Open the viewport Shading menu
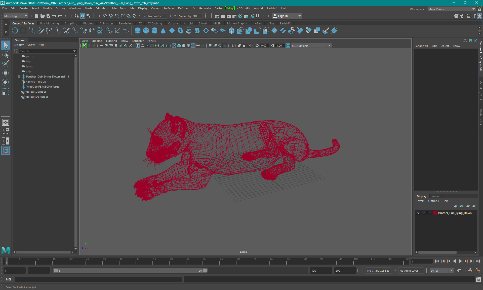The image size is (483, 290). (97, 41)
